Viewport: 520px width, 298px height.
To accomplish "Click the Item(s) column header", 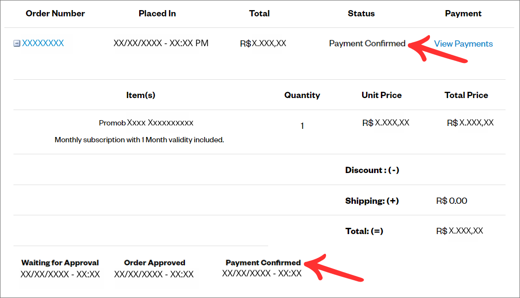I will click(x=141, y=95).
